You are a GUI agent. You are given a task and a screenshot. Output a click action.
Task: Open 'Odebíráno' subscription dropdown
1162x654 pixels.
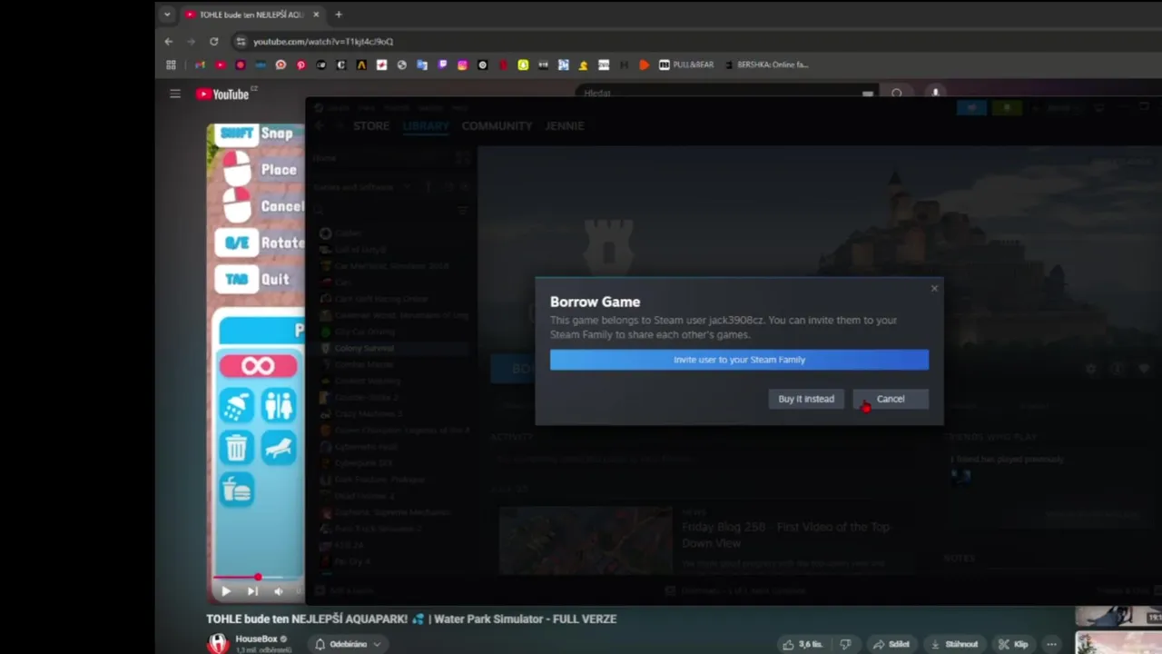(348, 644)
